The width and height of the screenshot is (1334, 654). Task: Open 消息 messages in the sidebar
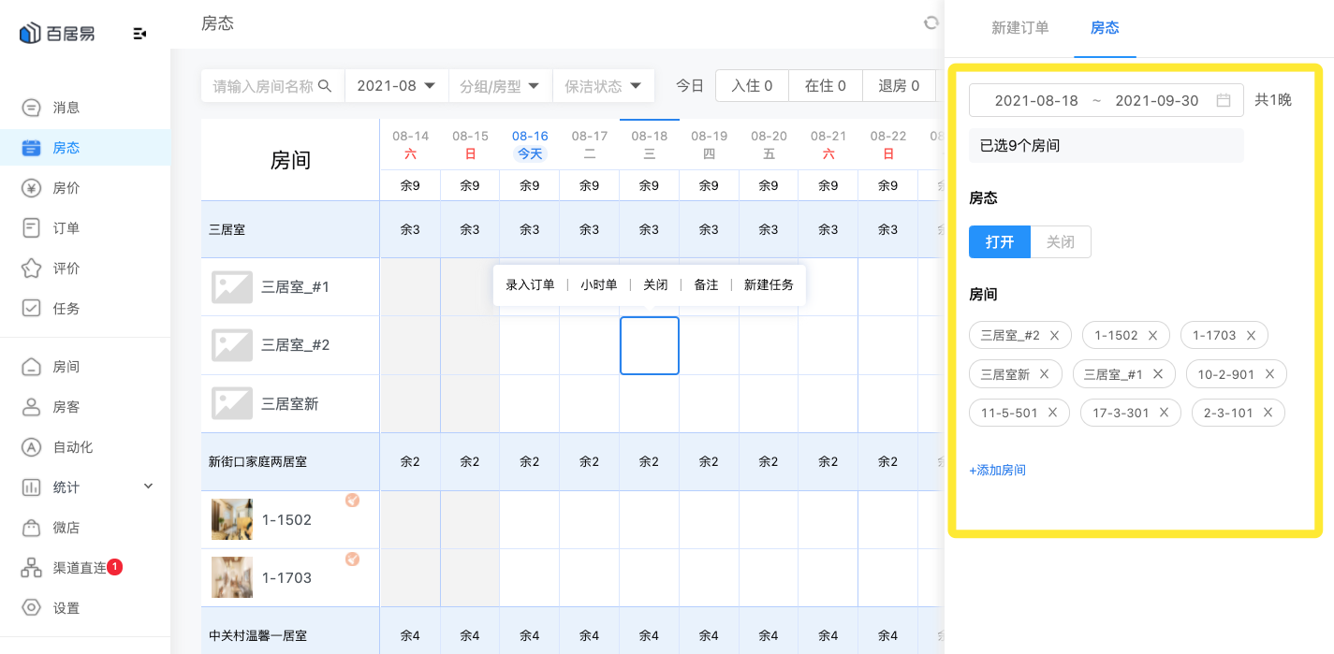pyautogui.click(x=66, y=108)
